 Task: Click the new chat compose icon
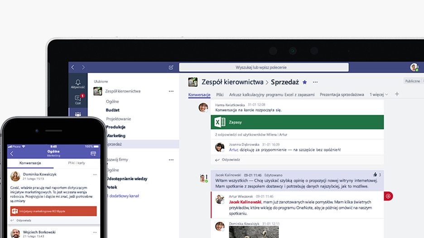[171, 67]
